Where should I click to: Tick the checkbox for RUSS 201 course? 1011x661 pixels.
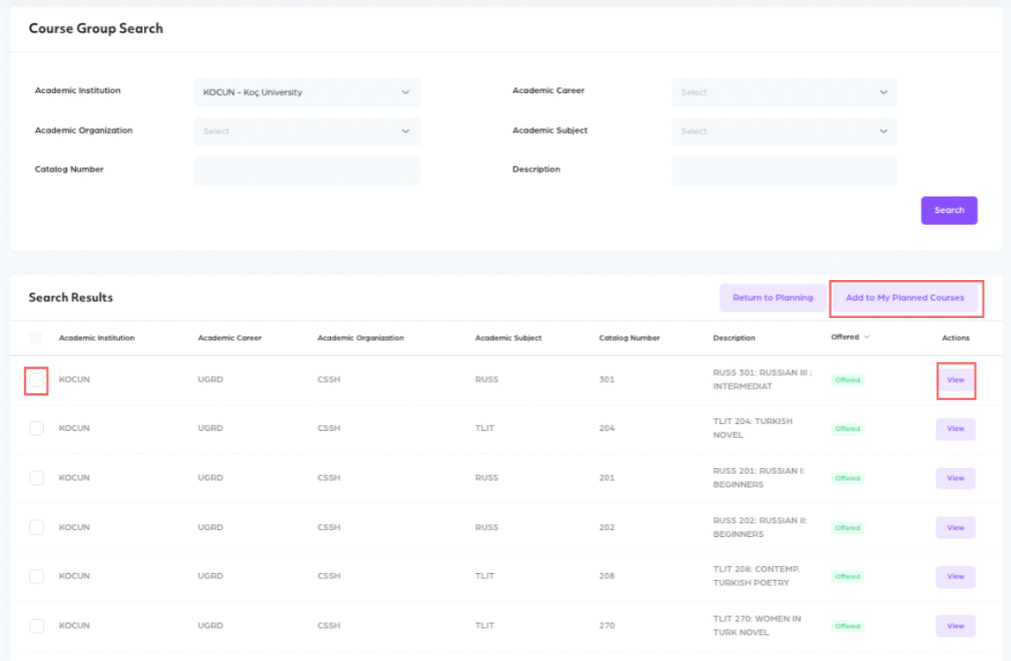click(36, 477)
